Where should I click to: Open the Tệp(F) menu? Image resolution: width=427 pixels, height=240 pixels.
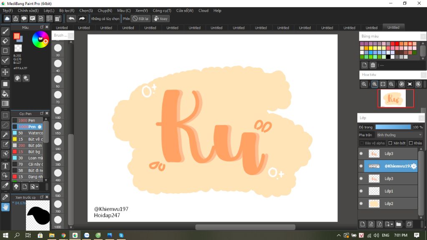coord(8,10)
